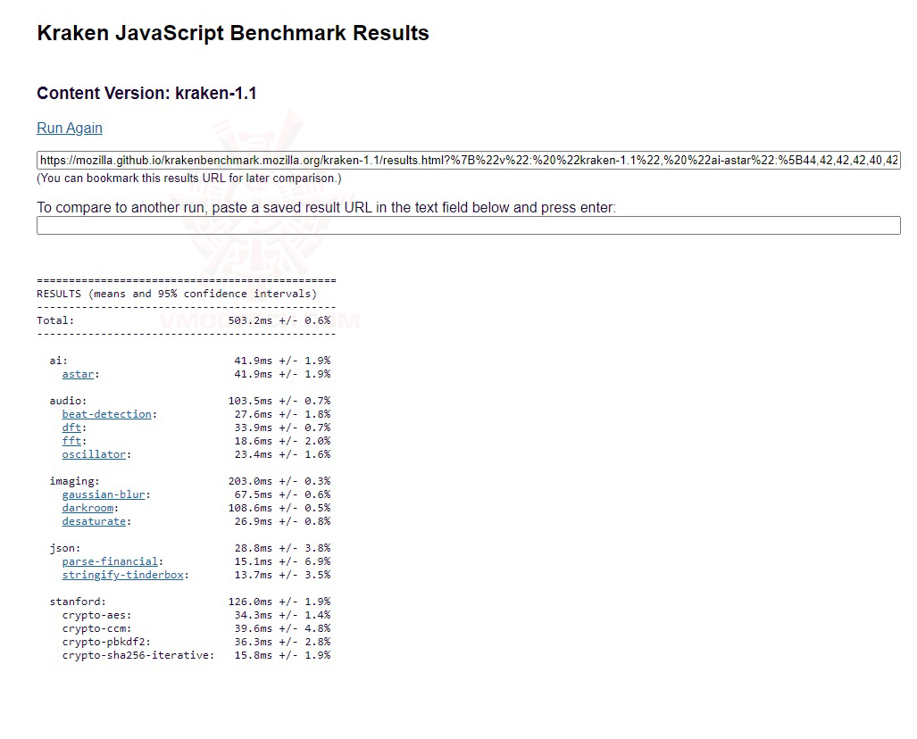Open the dft test link
The image size is (917, 739).
click(x=71, y=428)
